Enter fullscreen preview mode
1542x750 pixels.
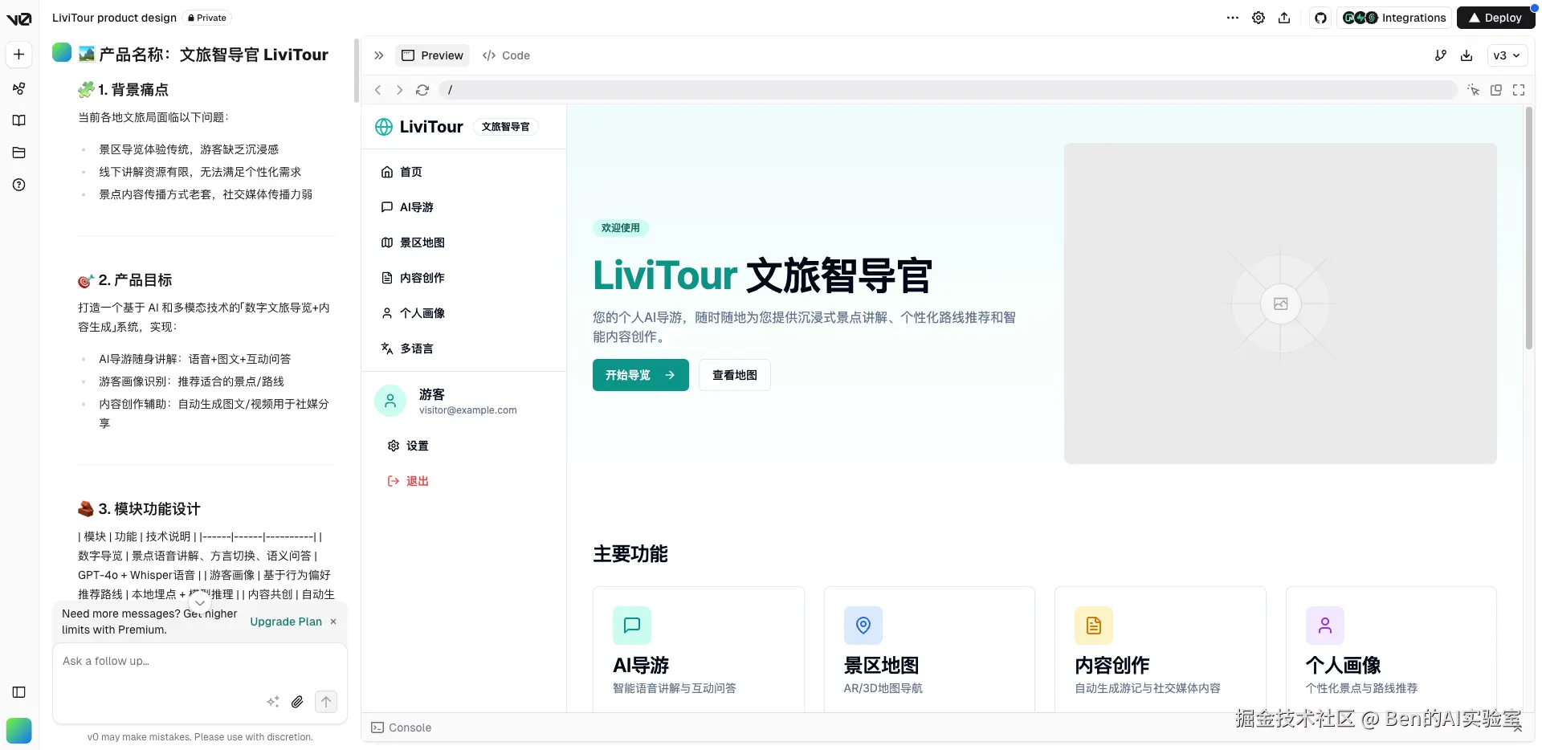point(1519,90)
